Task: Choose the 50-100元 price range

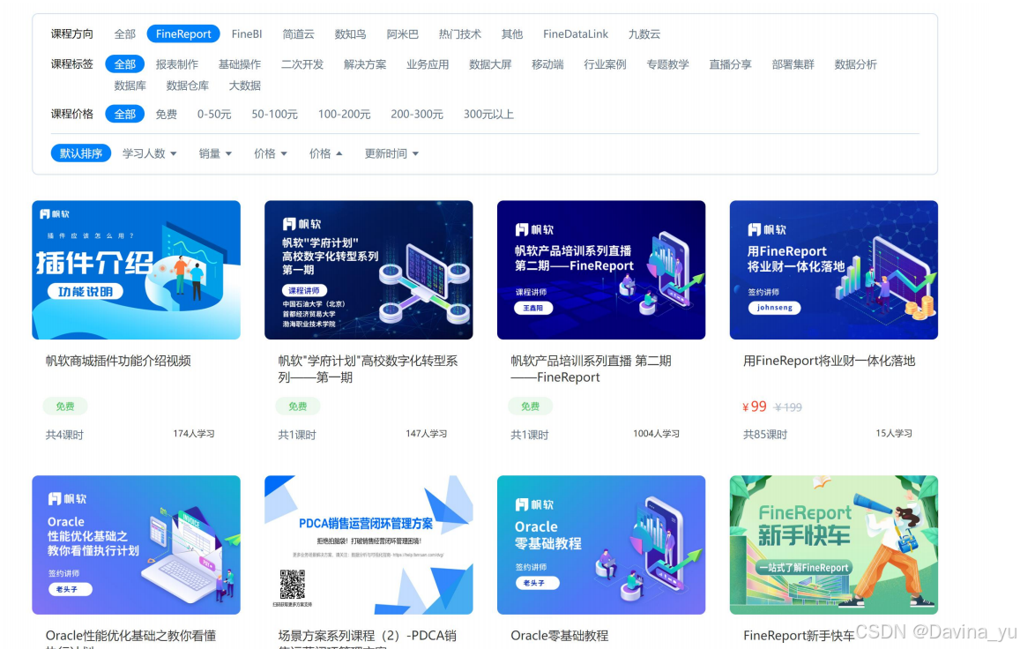Action: (274, 114)
